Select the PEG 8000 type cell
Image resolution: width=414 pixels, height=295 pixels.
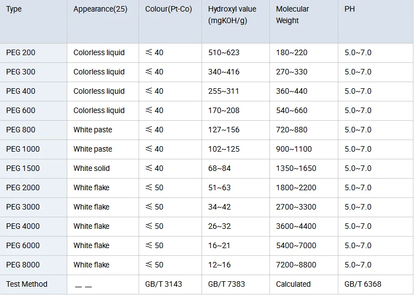[23, 265]
